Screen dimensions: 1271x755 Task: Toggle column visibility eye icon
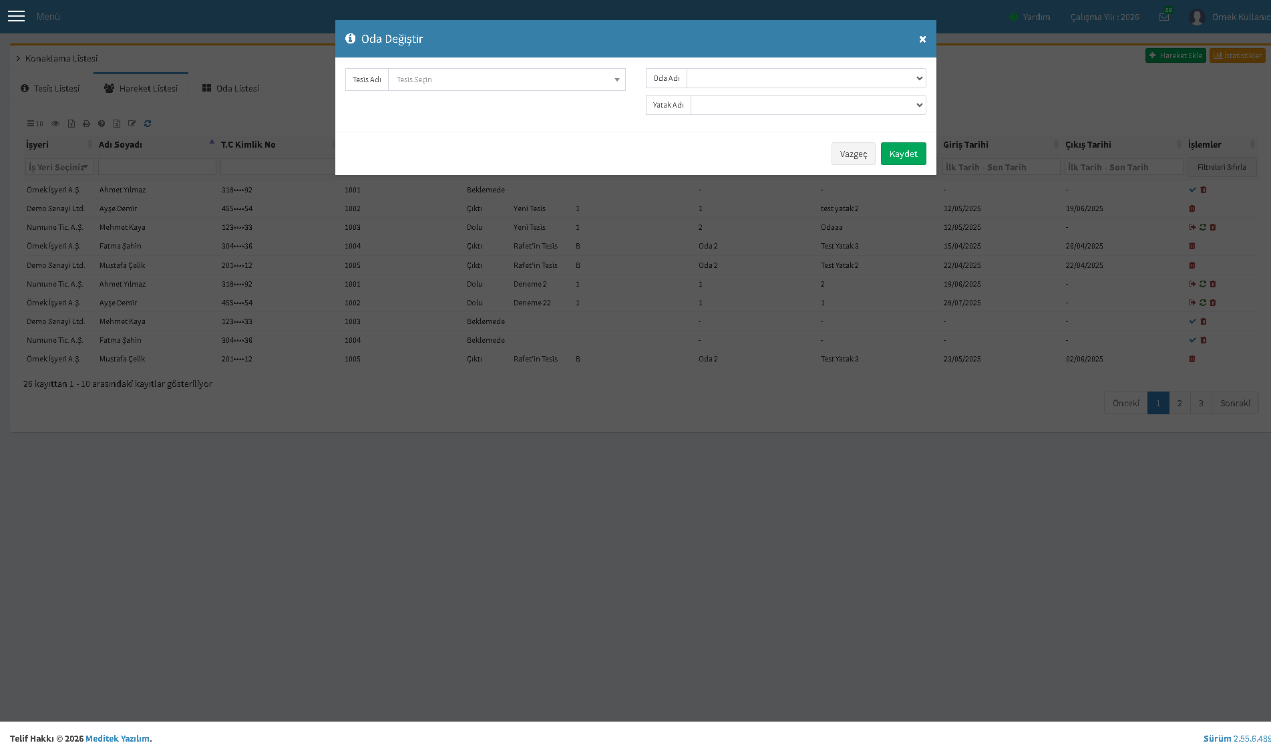coord(55,124)
